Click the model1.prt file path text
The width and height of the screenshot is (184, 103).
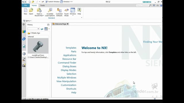[x=38, y=56]
